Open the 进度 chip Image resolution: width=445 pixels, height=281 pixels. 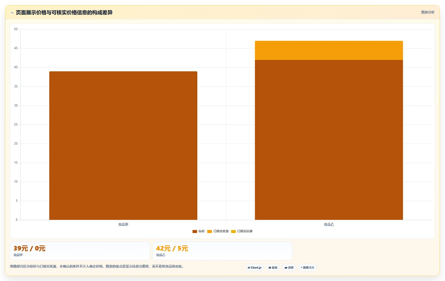tap(289, 268)
